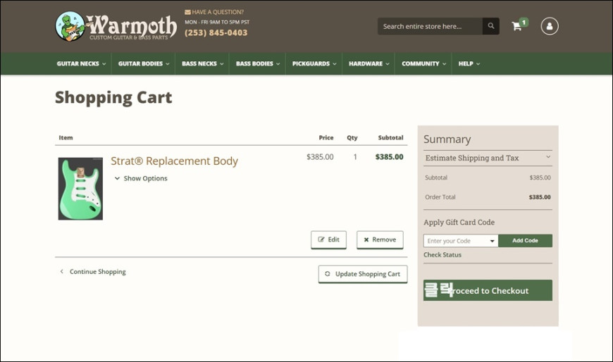
Task: Click the Warmoth logo
Action: (116, 26)
